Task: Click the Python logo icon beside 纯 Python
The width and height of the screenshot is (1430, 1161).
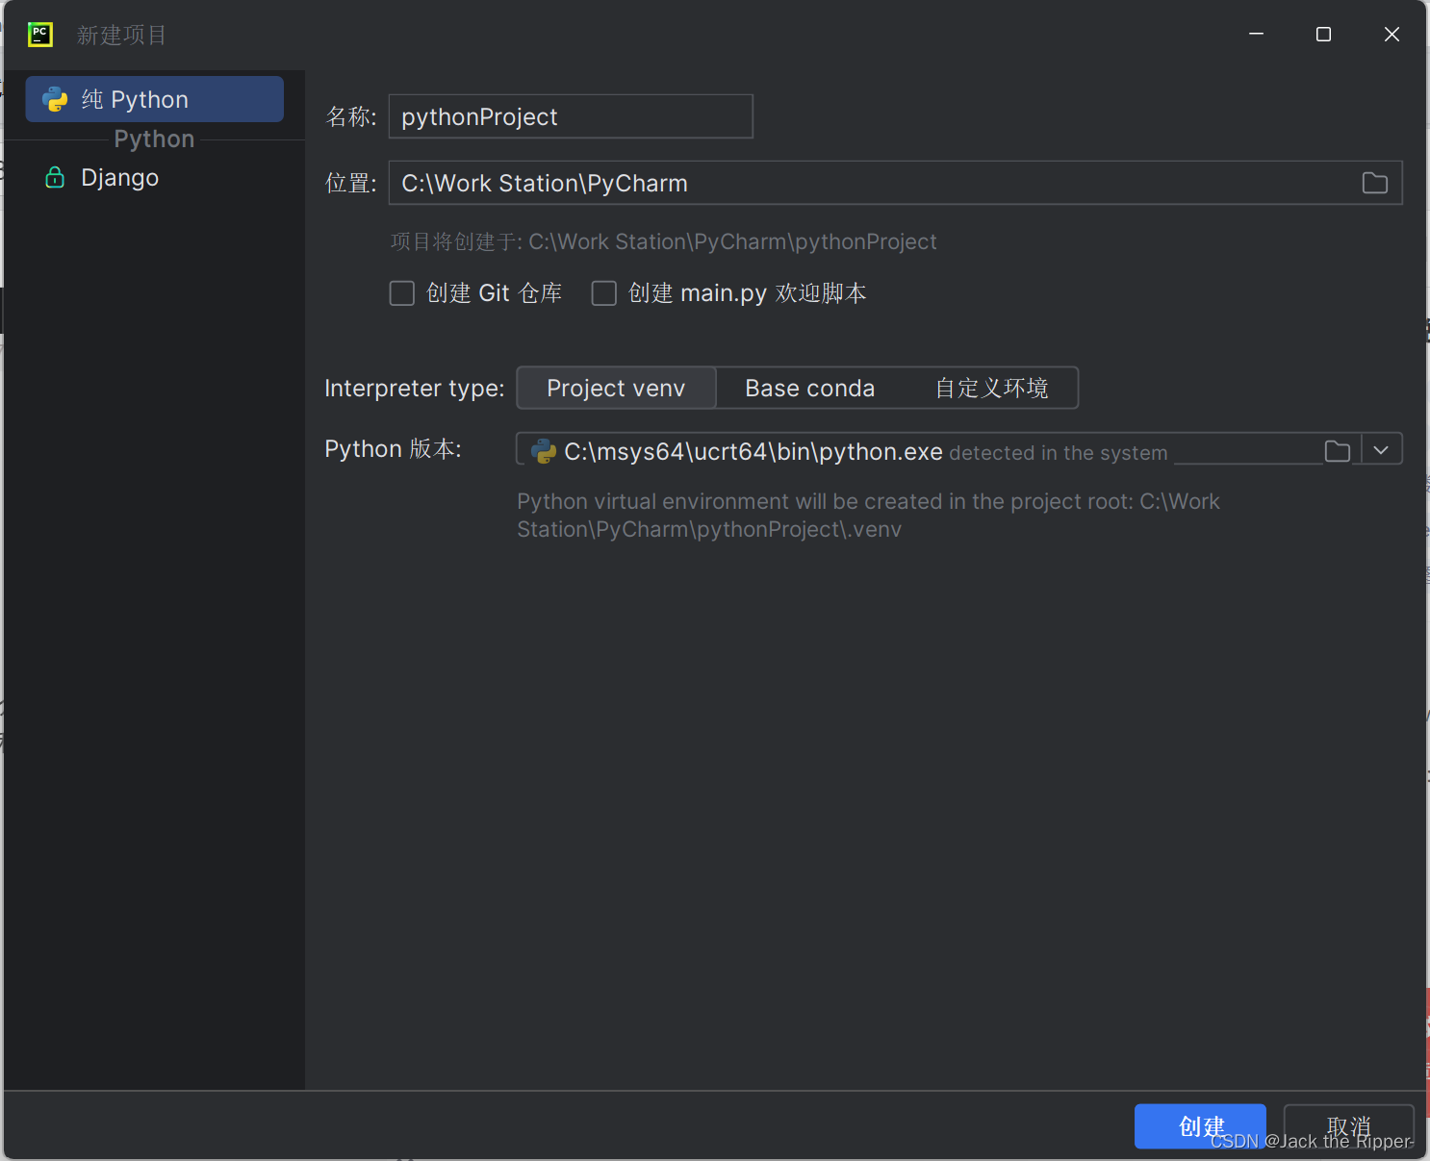Action: [55, 99]
